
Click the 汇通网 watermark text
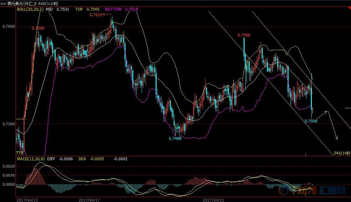pyautogui.click(x=333, y=191)
